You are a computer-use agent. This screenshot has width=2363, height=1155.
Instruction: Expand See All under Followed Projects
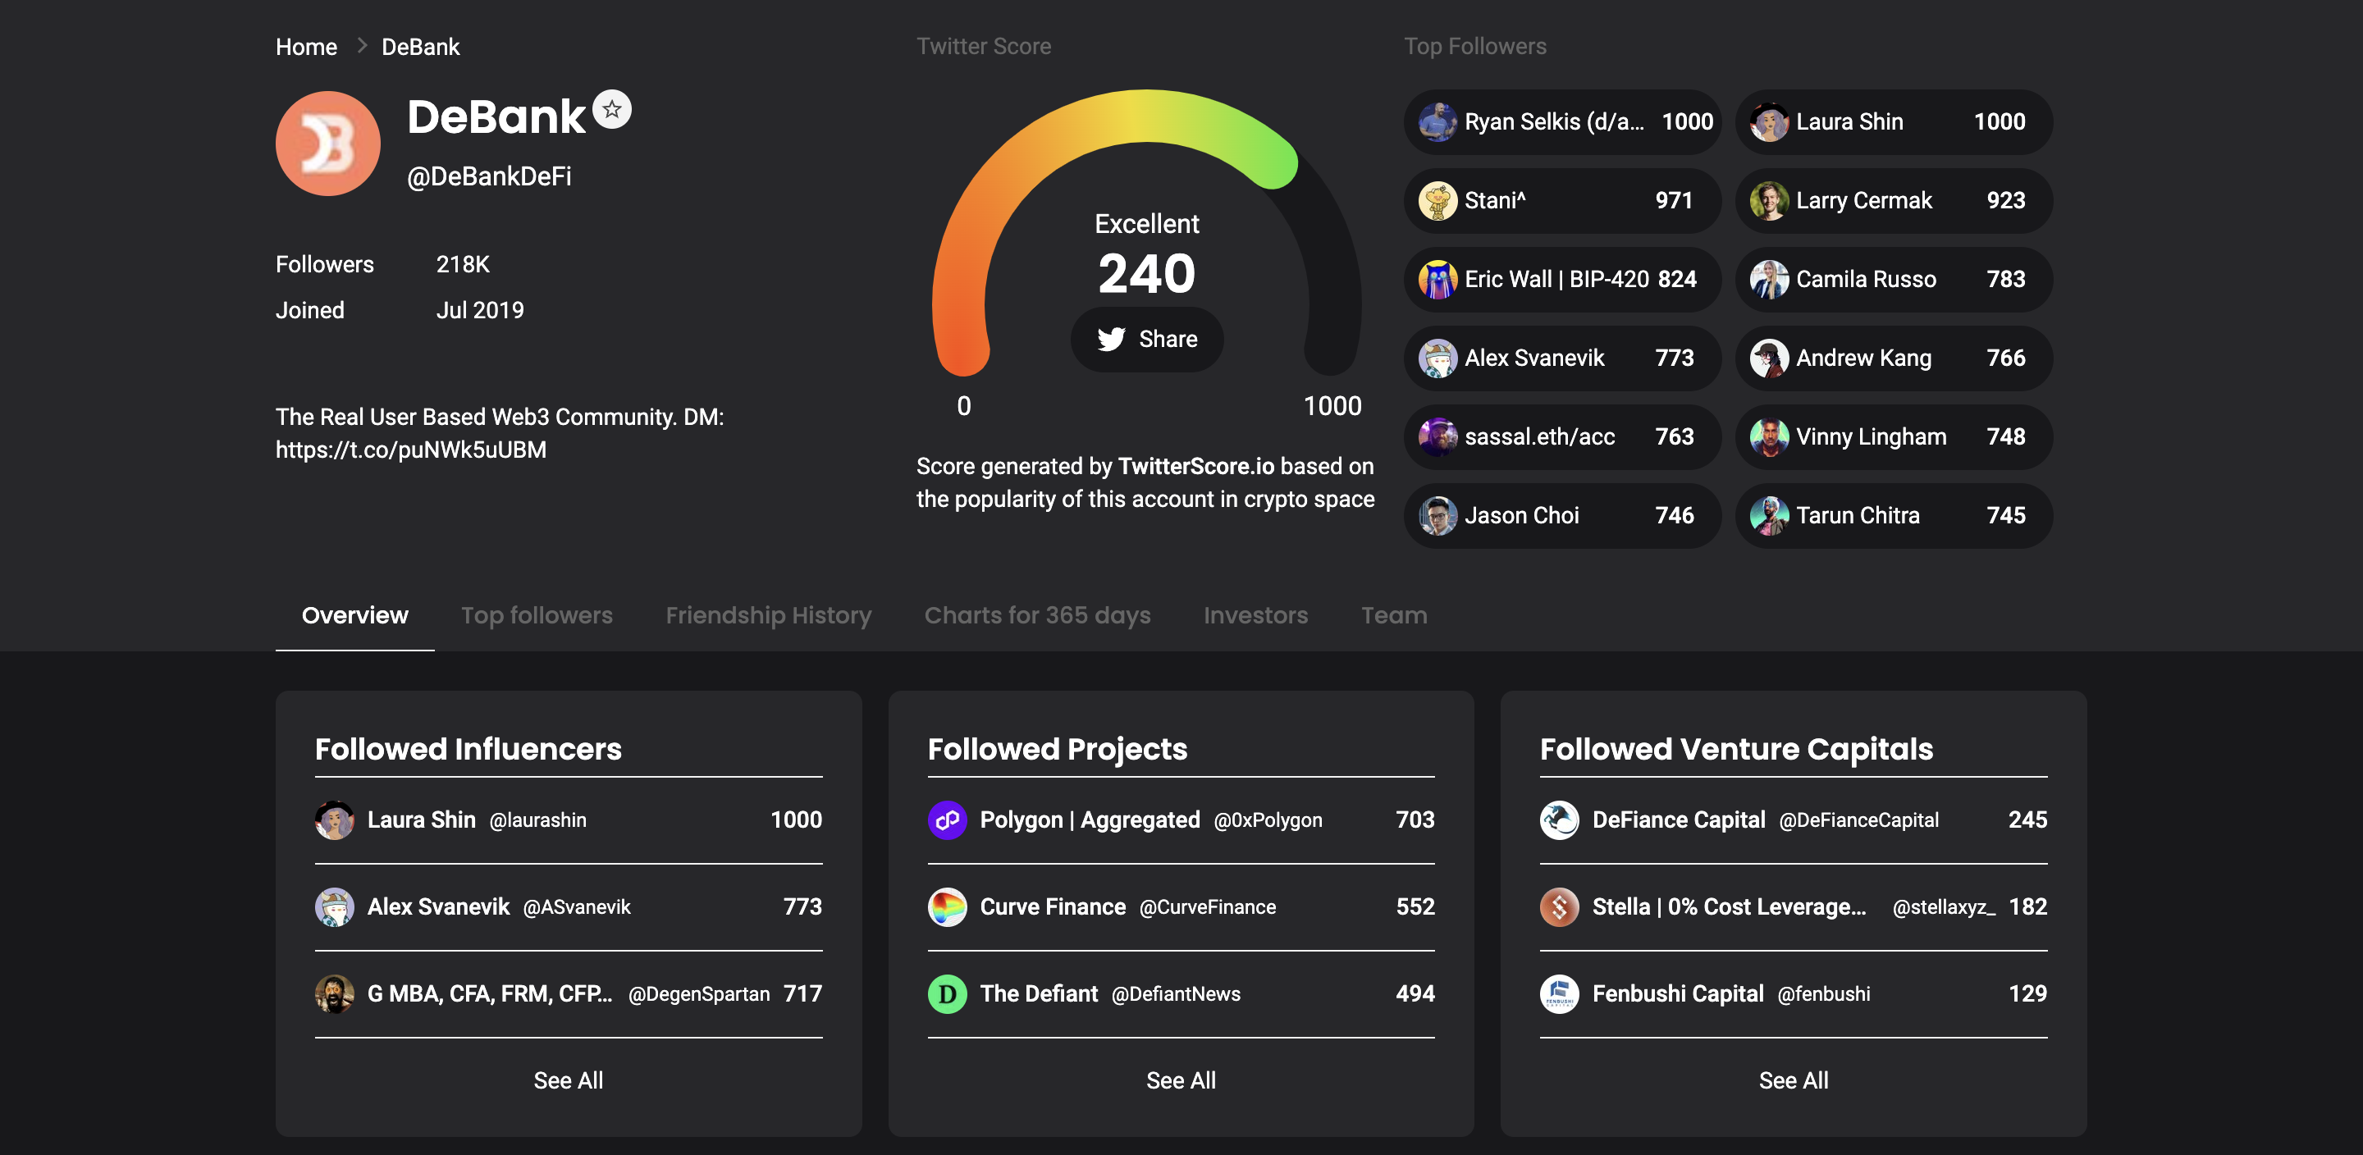[1181, 1080]
